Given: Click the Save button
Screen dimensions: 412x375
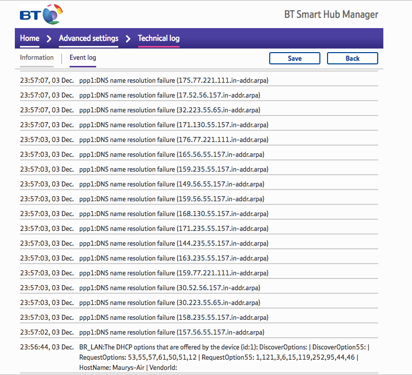Looking at the screenshot, I should tap(295, 58).
